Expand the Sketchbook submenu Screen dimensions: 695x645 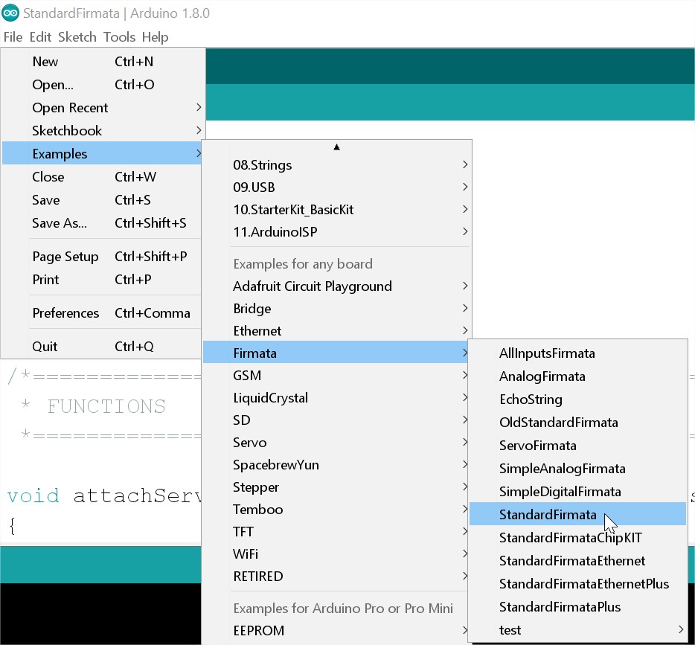pyautogui.click(x=102, y=131)
